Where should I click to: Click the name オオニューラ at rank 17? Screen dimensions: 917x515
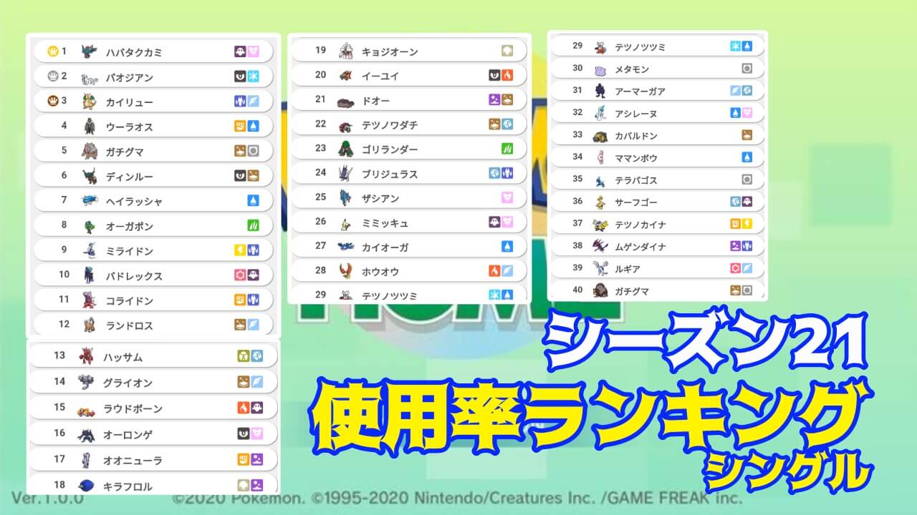[133, 461]
